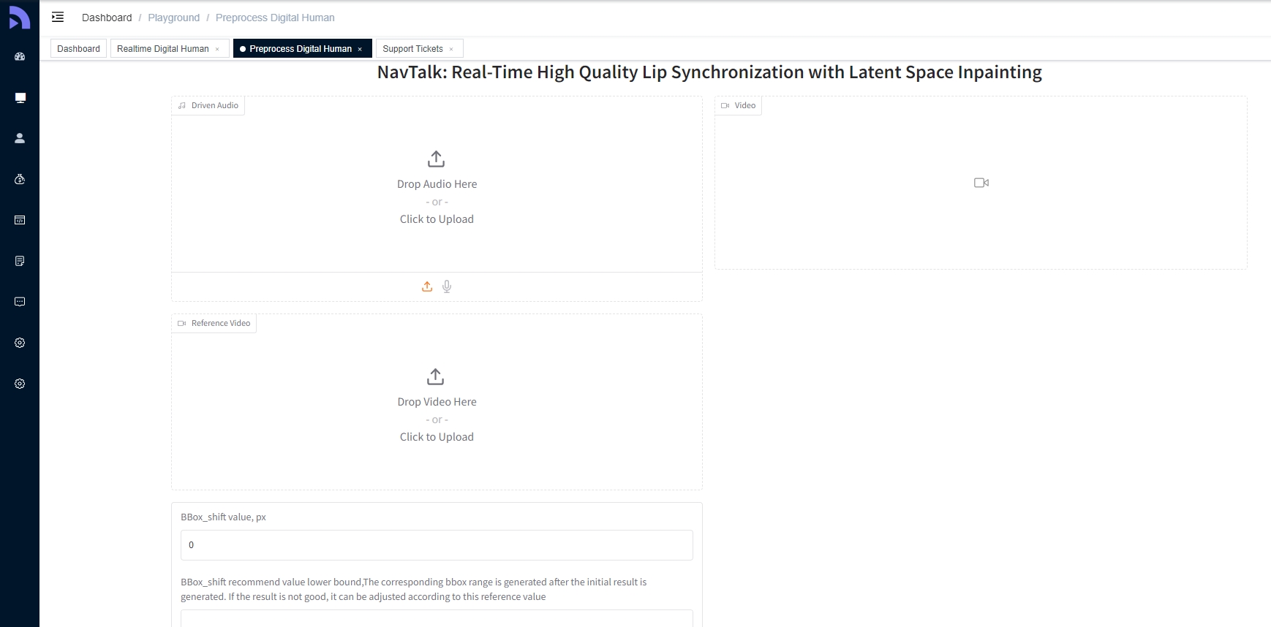This screenshot has width=1271, height=627.
Task: Focus the BBox_shift value input field
Action: 437,545
